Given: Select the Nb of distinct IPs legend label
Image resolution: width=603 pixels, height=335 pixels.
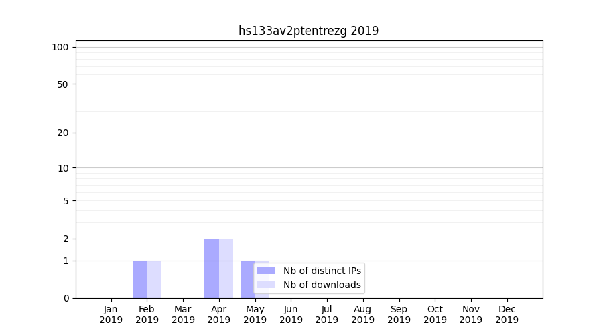Looking at the screenshot, I should coord(322,271).
